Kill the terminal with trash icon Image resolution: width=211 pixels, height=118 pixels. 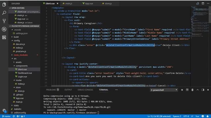click(193, 90)
